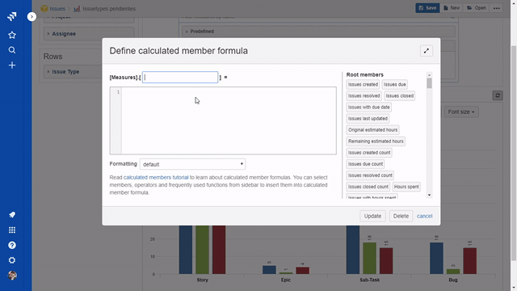Insert Issues with due date member
This screenshot has height=291, width=517.
pyautogui.click(x=368, y=108)
